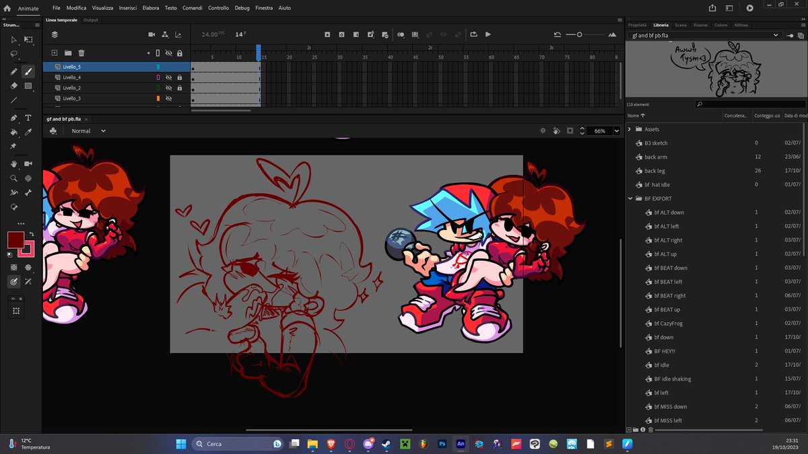Unlock the Livello_4 layer

(x=179, y=77)
